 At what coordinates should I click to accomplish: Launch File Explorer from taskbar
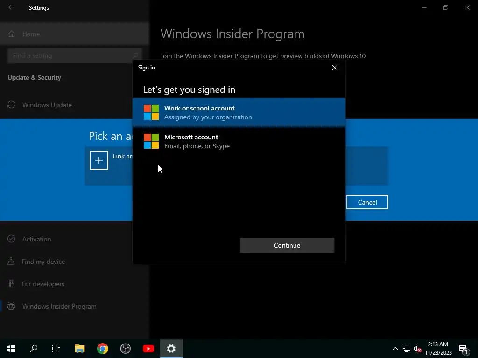point(79,349)
